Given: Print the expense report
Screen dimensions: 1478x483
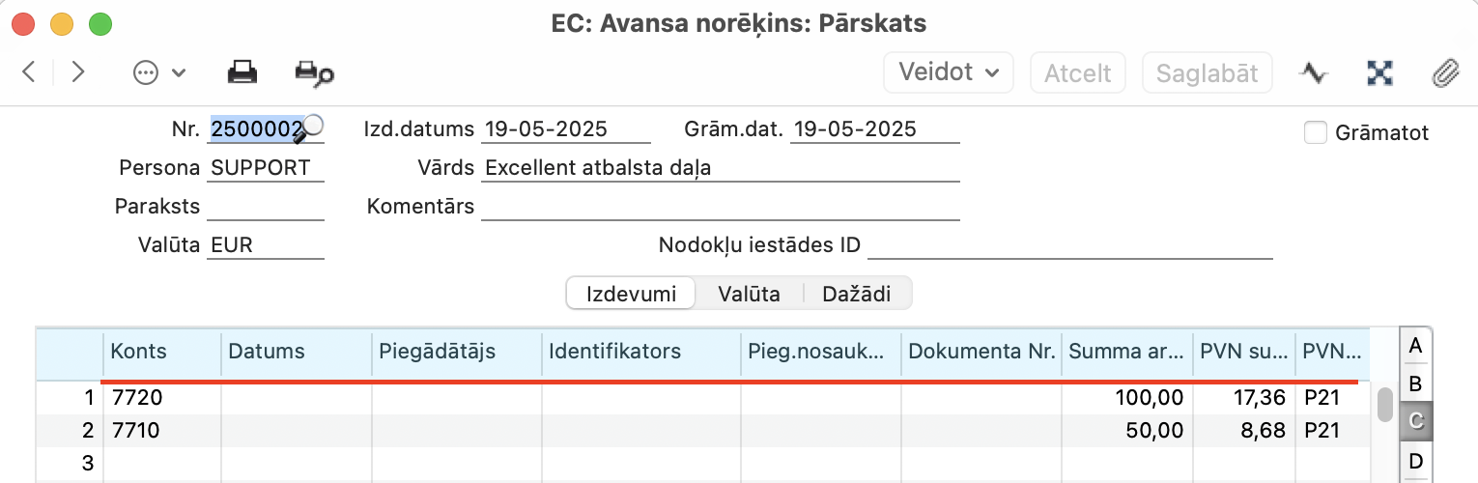Looking at the screenshot, I should coord(242,72).
